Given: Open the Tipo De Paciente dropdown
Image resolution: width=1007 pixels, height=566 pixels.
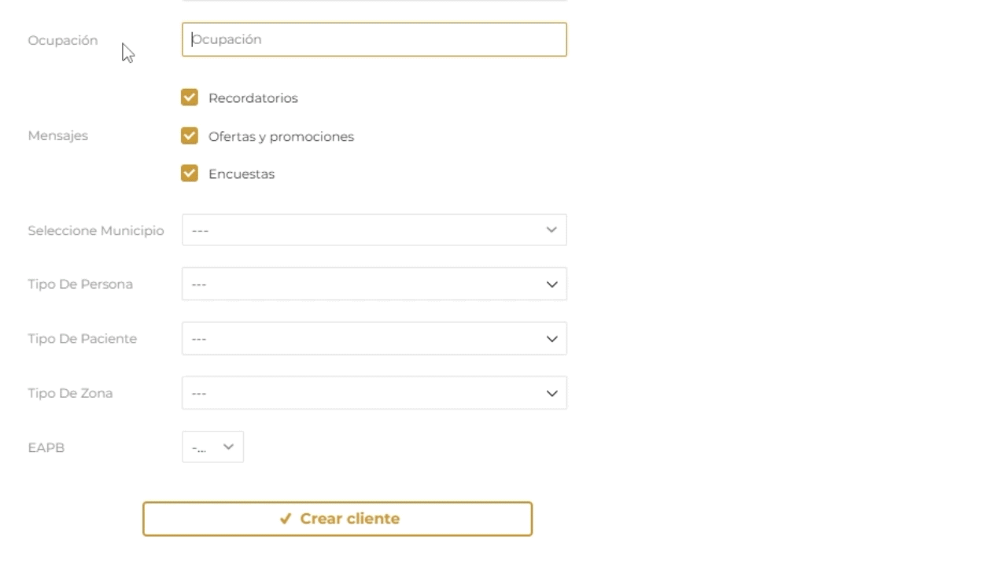Looking at the screenshot, I should pyautogui.click(x=374, y=339).
